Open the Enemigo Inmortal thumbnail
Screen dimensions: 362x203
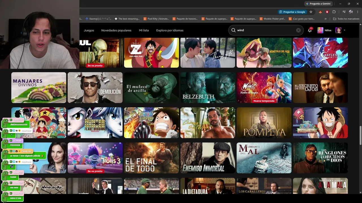(208, 158)
